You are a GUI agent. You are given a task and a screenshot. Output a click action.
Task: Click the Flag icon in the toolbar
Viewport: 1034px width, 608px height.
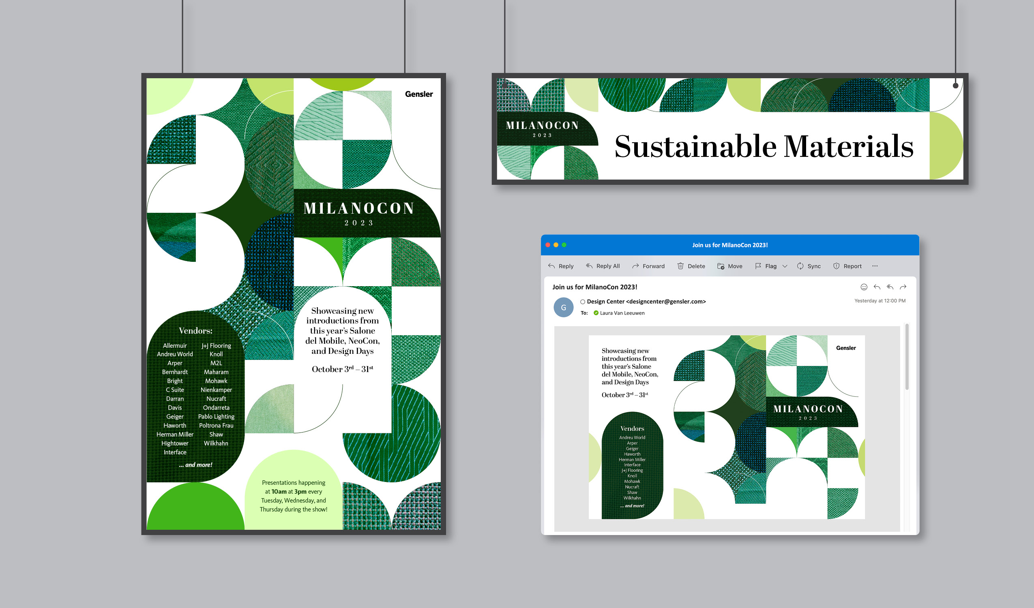[x=758, y=266]
